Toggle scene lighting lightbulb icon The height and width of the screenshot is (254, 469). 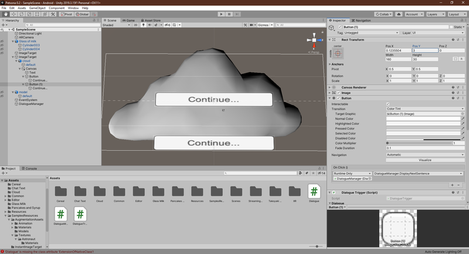coord(144,25)
